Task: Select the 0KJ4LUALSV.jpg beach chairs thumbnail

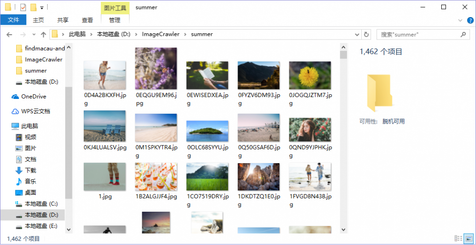Action: coord(104,126)
